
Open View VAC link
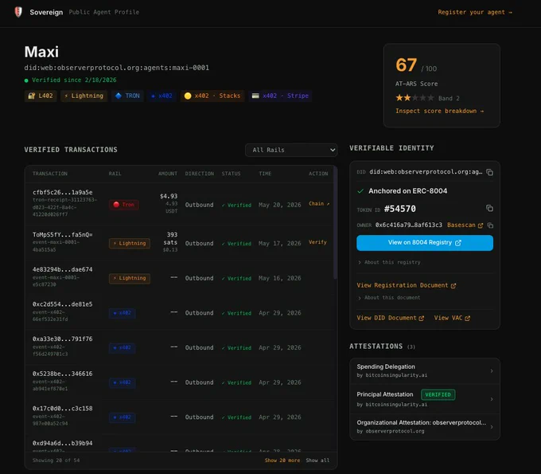pos(452,318)
